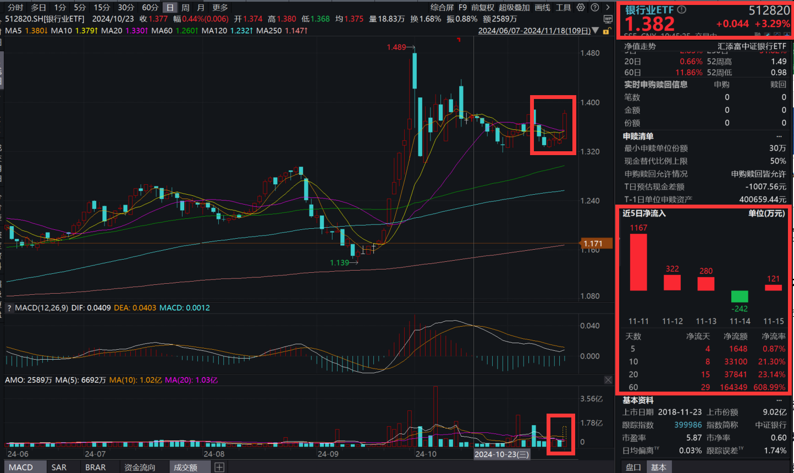Open the settings gear in chart toolbar
The width and height of the screenshot is (794, 473).
click(x=581, y=7)
